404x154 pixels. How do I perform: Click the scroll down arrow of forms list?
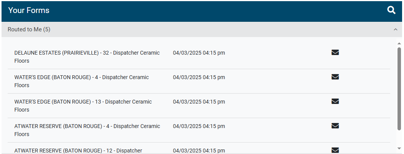(x=399, y=148)
